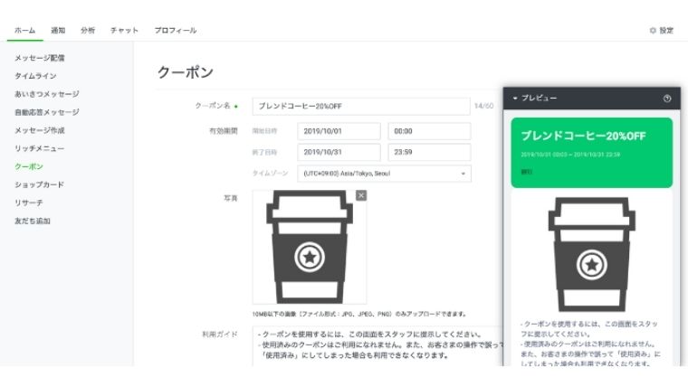The width and height of the screenshot is (688, 387).
Task: Click the 利用ガイド text area
Action: click(x=376, y=345)
